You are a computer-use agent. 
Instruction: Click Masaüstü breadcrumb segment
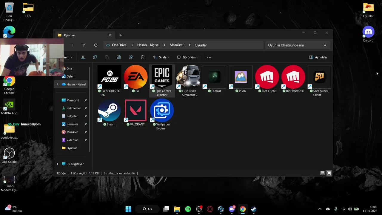coord(177,45)
